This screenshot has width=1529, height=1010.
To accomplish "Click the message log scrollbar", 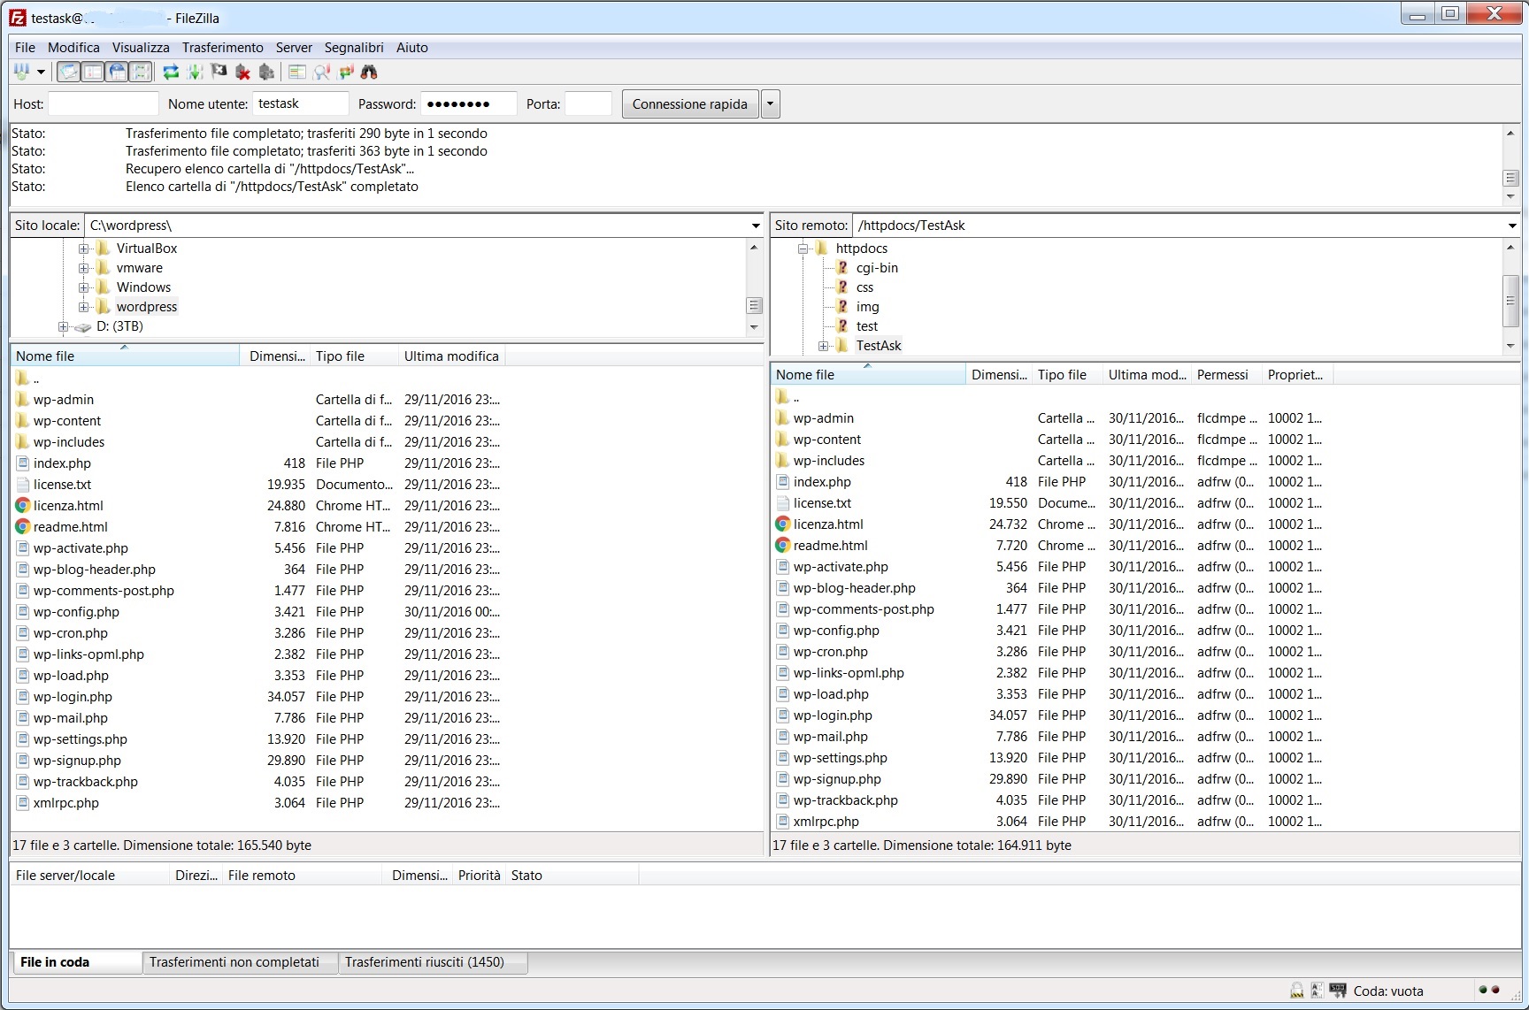I will 1511,165.
